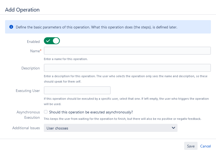Click the 'Enabled' label text
The width and height of the screenshot is (216, 152).
[x=33, y=42]
